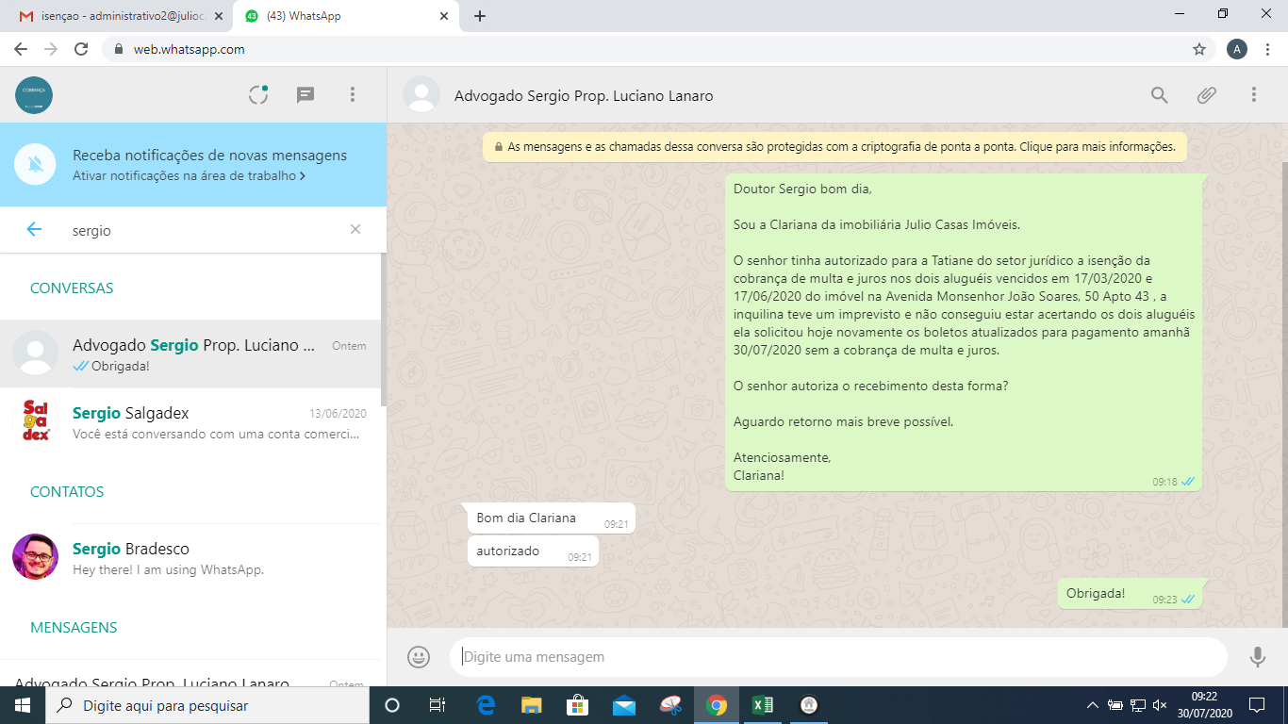
Task: Go back from search results
Action: coord(34,229)
